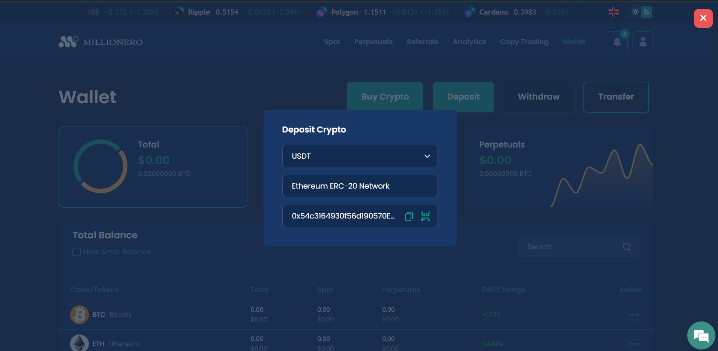
Task: Close the deposit popup with red X
Action: tap(703, 18)
